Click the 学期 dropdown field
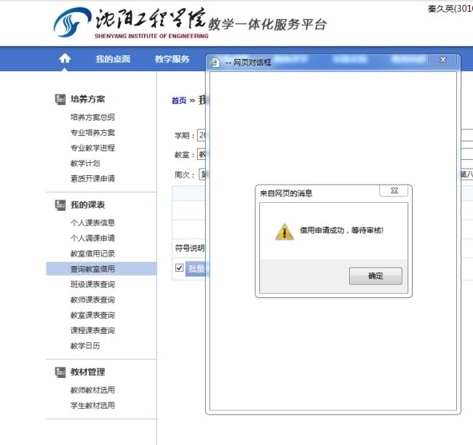The width and height of the screenshot is (473, 445). click(202, 135)
